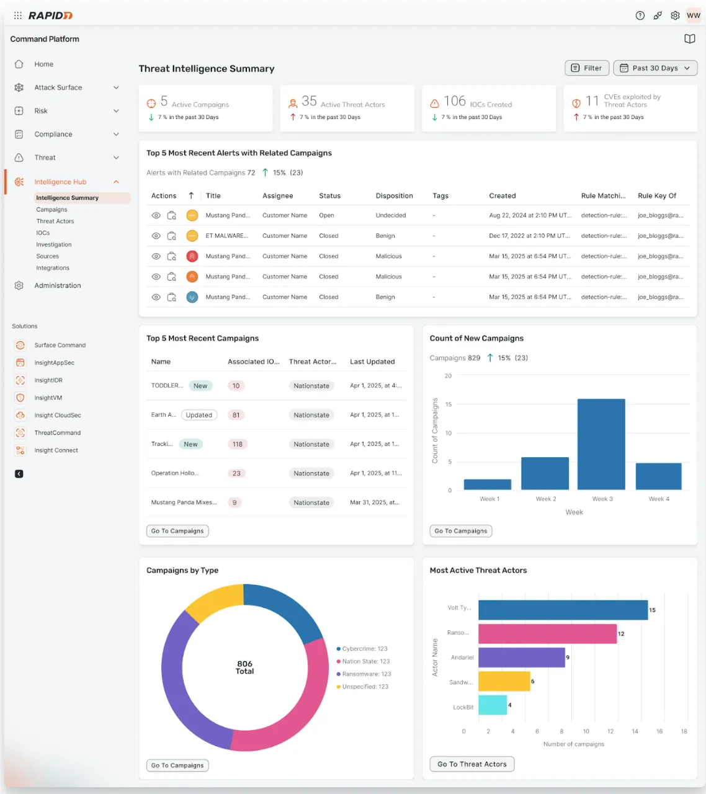Click the help question mark icon
This screenshot has width=706, height=794.
[x=640, y=15]
